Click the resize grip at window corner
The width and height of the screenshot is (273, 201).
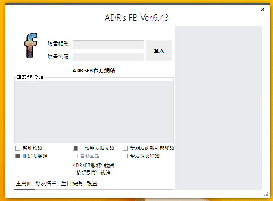click(x=266, y=194)
